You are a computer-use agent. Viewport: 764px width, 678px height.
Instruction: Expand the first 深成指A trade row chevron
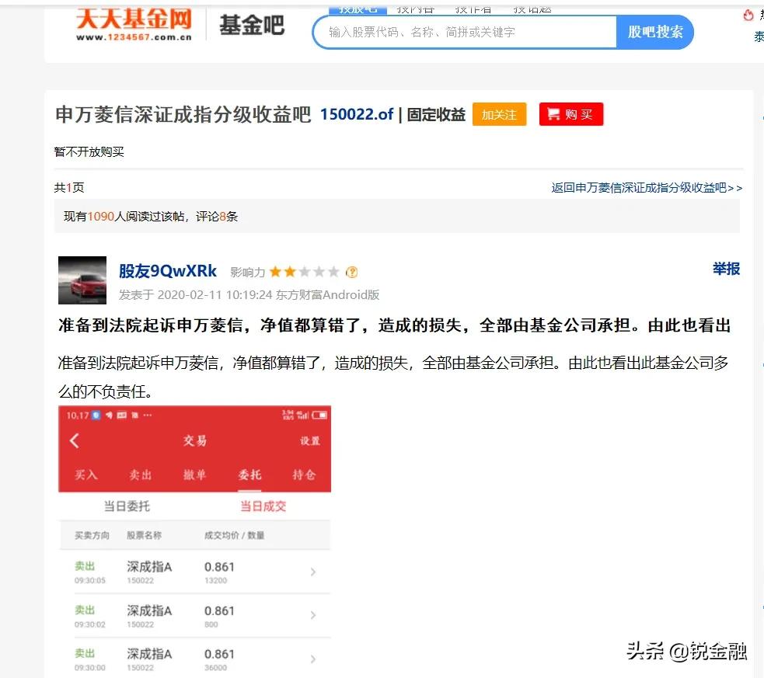pyautogui.click(x=313, y=572)
